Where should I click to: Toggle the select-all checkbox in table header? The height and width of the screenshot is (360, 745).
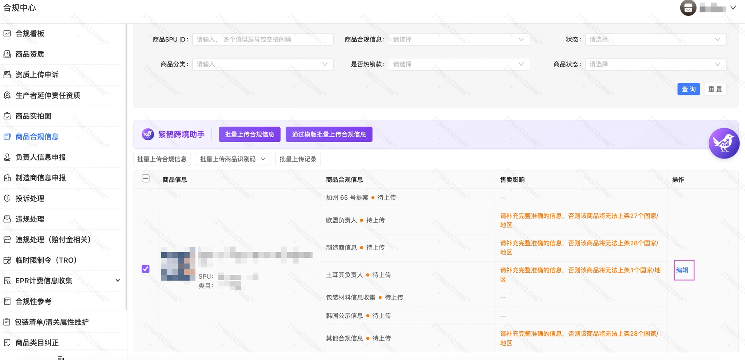tap(146, 178)
